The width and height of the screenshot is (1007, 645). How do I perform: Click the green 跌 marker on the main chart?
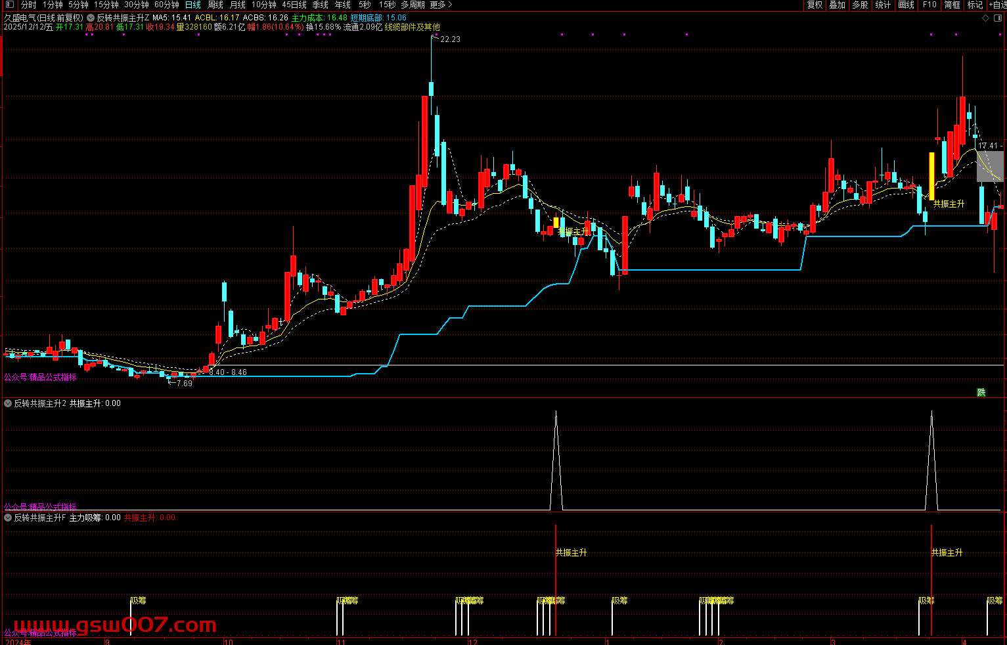(x=981, y=392)
